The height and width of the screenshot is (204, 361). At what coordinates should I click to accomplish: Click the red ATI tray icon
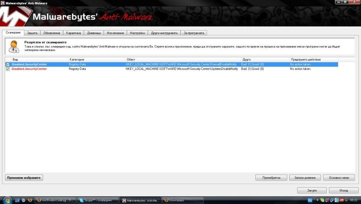point(342,200)
